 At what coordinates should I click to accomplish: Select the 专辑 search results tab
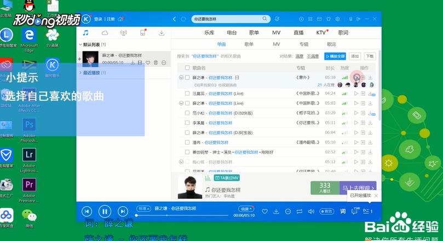tap(304, 44)
